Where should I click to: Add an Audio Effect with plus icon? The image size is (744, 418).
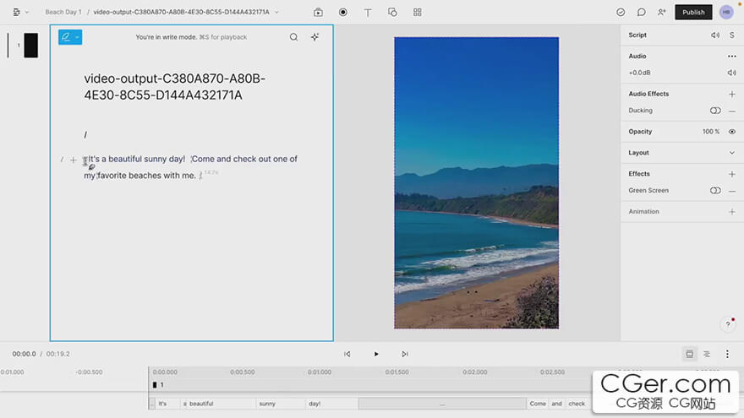click(x=731, y=94)
